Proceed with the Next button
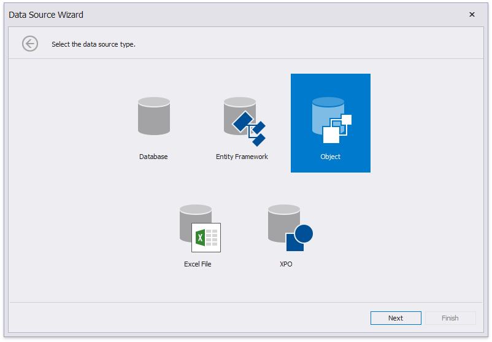The height and width of the screenshot is (342, 492). (396, 318)
